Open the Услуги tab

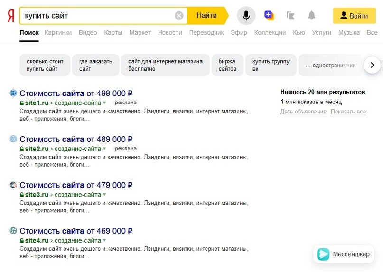tap(321, 33)
